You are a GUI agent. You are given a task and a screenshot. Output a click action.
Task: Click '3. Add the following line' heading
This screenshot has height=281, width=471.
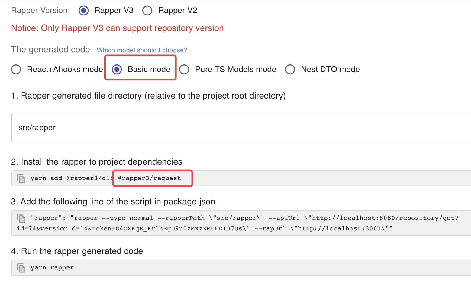click(113, 202)
